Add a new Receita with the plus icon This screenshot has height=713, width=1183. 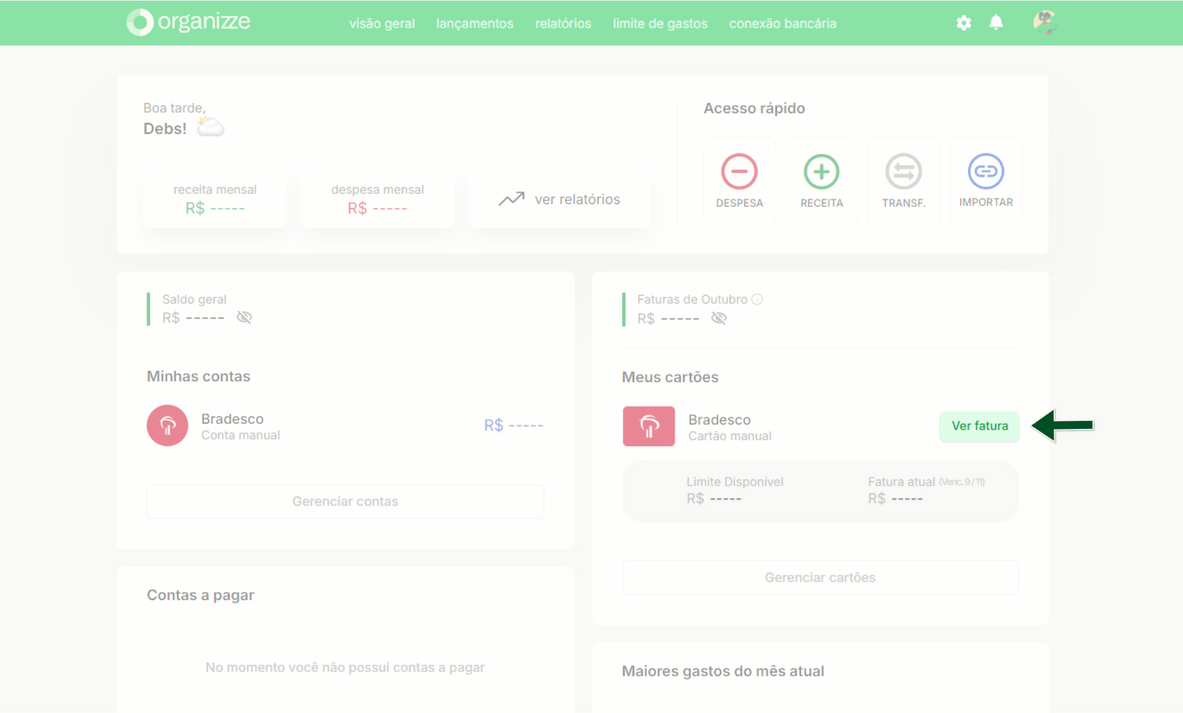[x=821, y=171]
